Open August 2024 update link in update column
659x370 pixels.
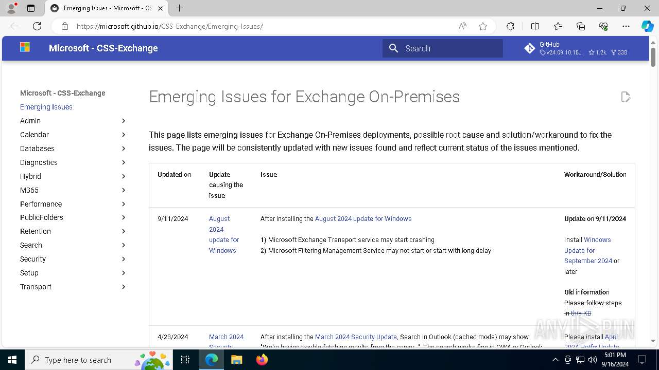point(224,234)
